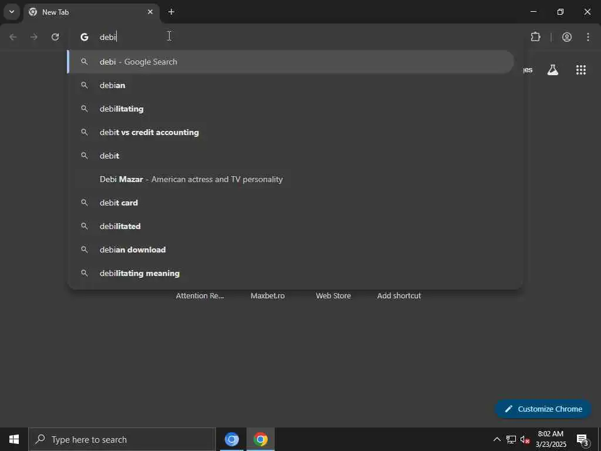Click Add shortcut
This screenshot has height=451, width=601.
(399, 296)
